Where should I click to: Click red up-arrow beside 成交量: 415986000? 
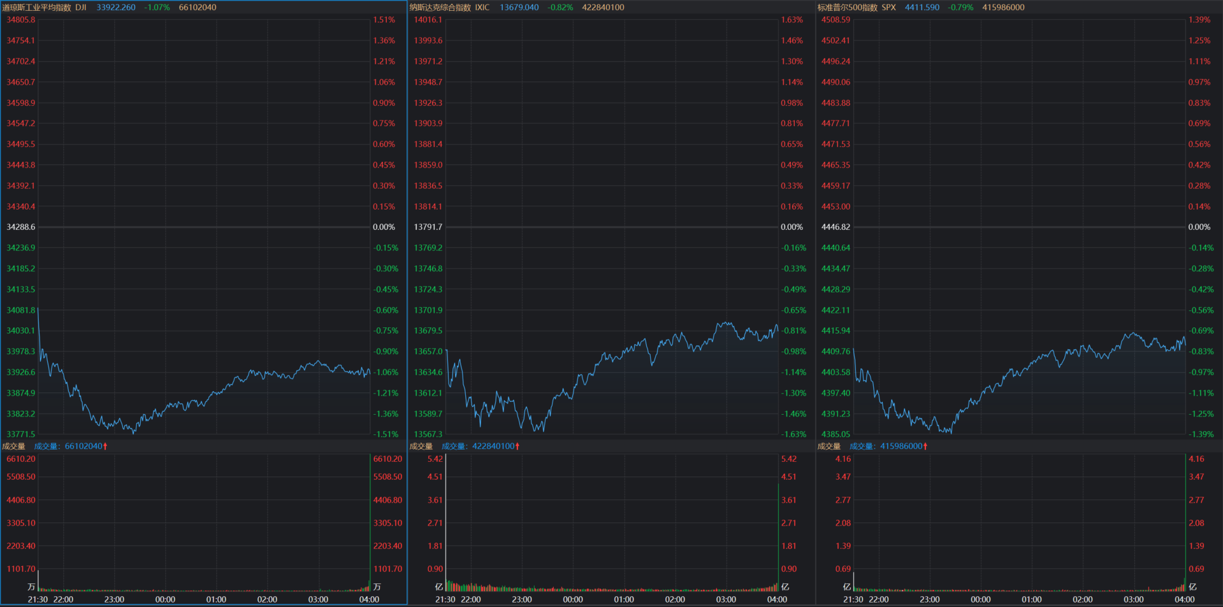coord(925,446)
